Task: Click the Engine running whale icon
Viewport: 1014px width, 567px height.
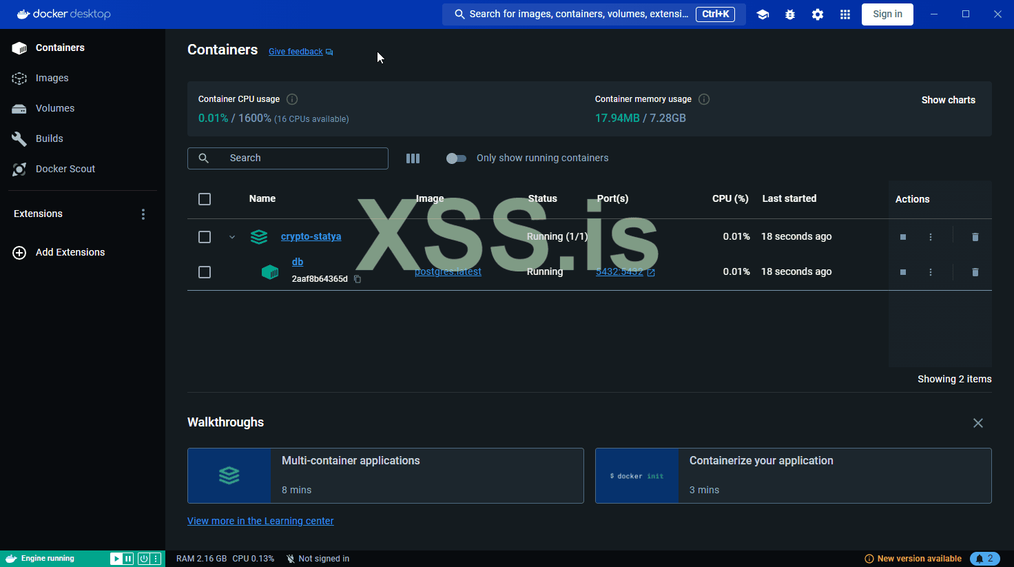Action: coord(11,559)
